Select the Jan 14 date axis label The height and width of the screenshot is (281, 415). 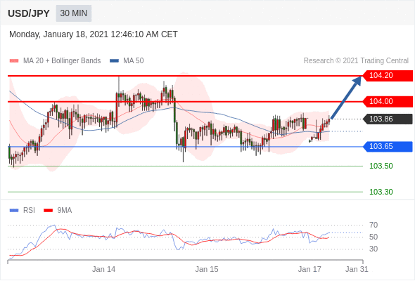click(x=104, y=269)
